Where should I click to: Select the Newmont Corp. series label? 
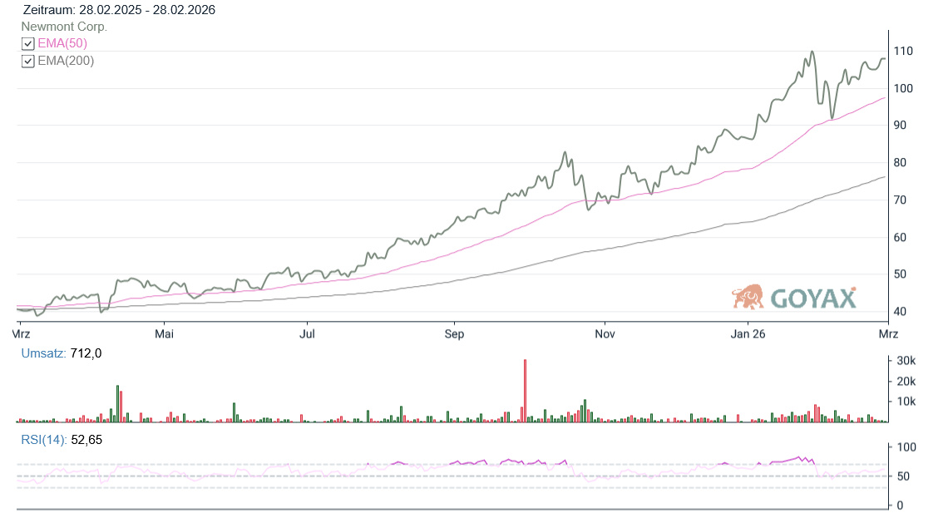(64, 27)
